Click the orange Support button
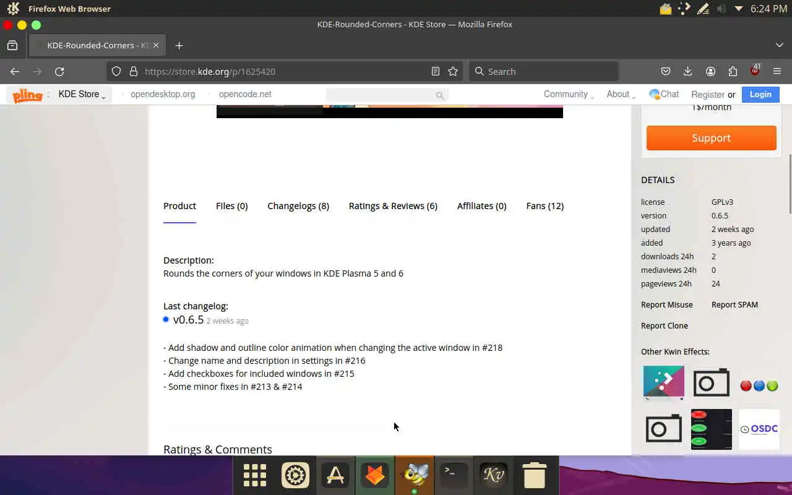The width and height of the screenshot is (792, 495). pos(711,138)
